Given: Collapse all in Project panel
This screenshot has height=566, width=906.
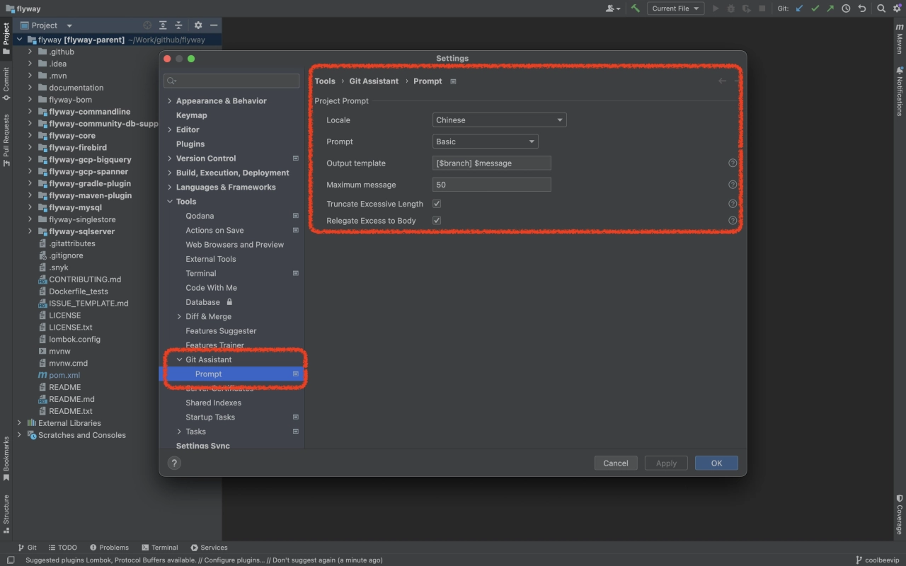Looking at the screenshot, I should (178, 25).
